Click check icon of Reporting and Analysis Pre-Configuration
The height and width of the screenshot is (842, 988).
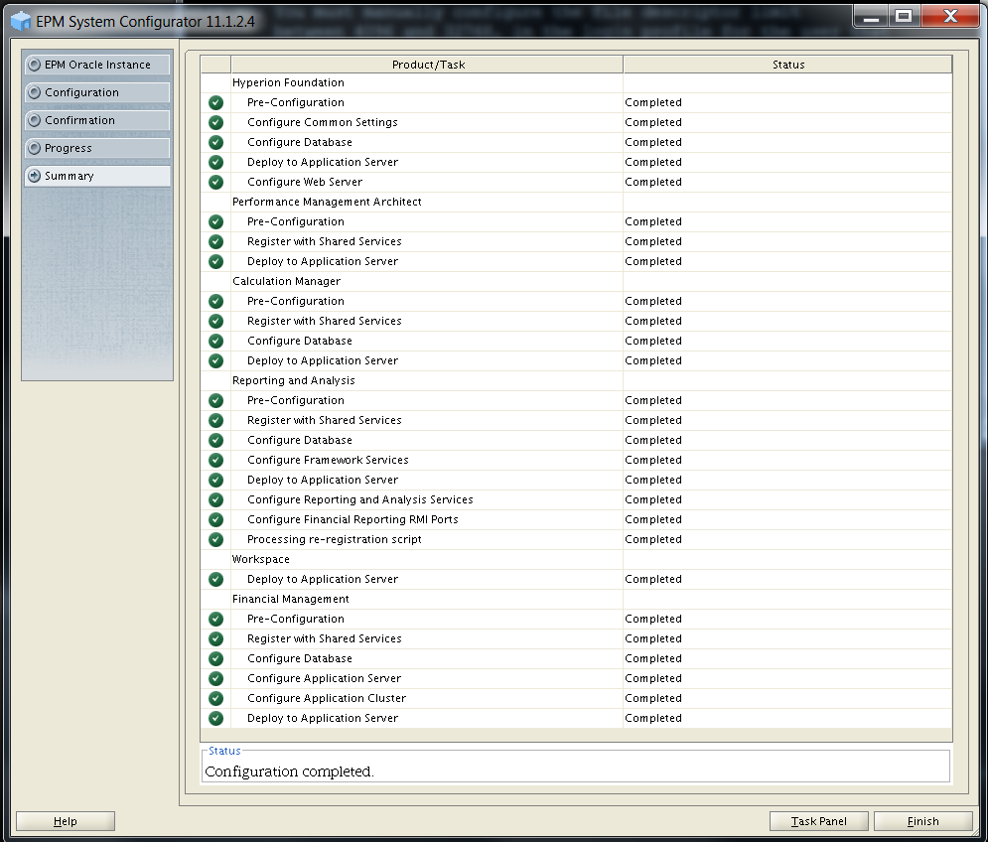click(215, 400)
